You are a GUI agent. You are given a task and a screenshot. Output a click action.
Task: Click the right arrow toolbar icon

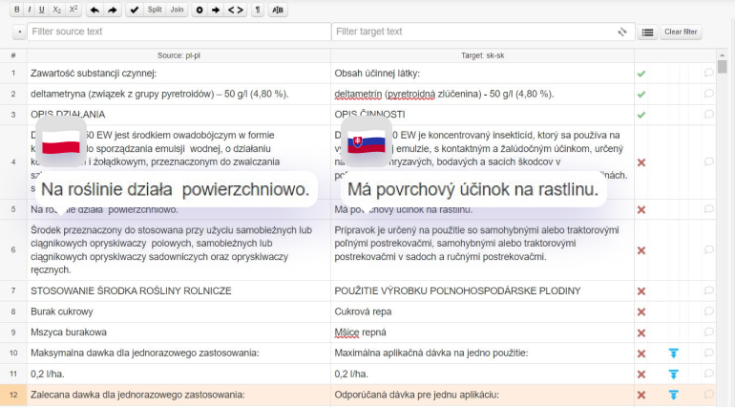tap(216, 10)
